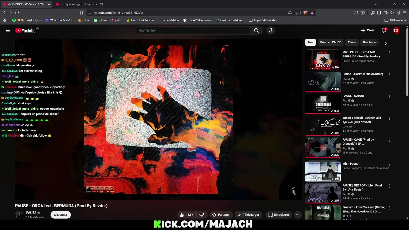
Task: Open options for Yacine Elkhaldi video
Action: [x=389, y=118]
